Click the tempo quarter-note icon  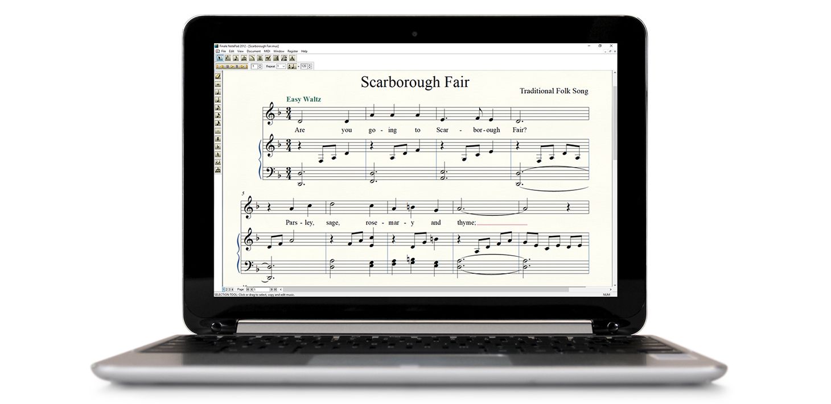click(293, 66)
